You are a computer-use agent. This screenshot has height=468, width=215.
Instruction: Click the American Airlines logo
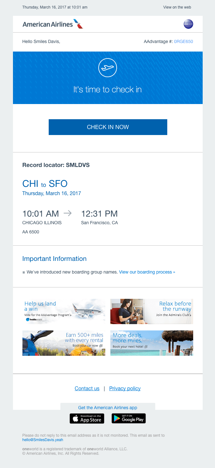tap(52, 24)
